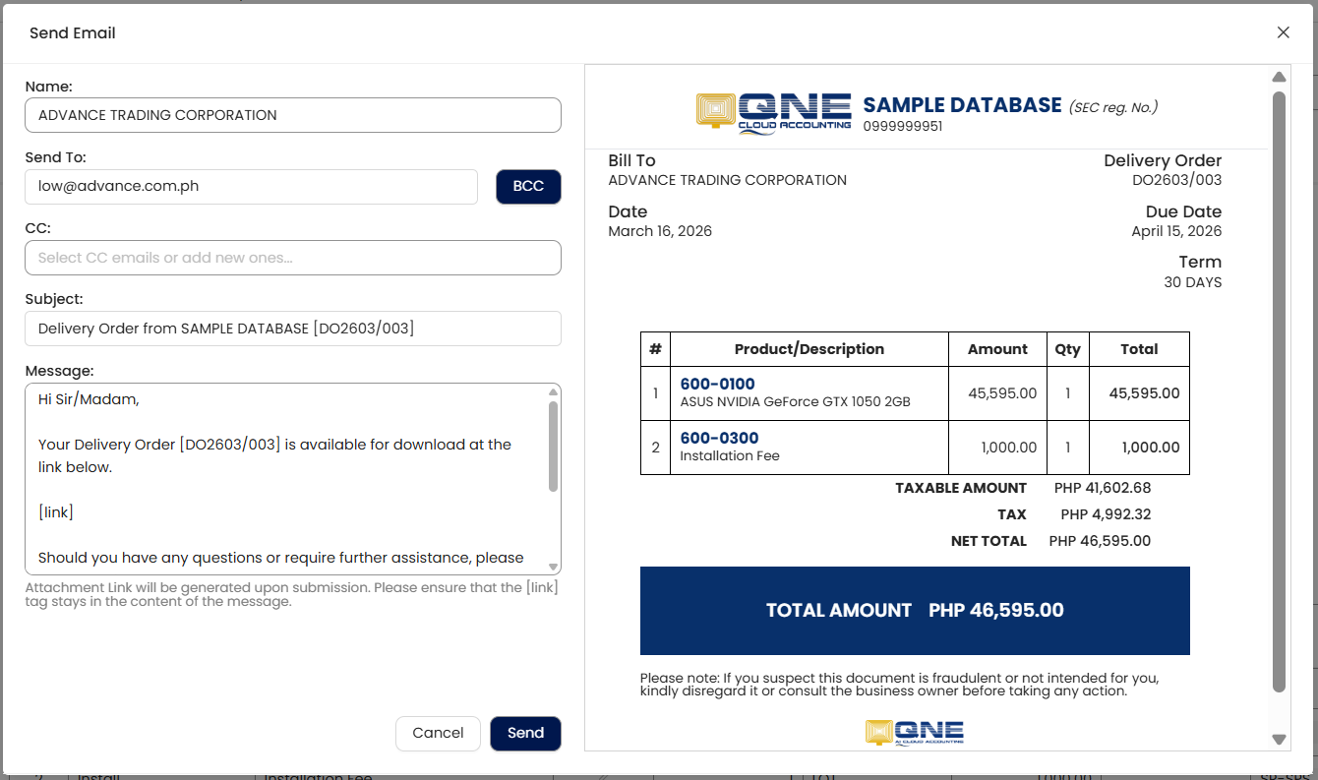Click the 'Send Email' dialog title
The image size is (1318, 780).
(x=73, y=32)
